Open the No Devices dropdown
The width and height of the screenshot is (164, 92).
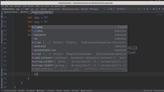click(x=122, y=9)
